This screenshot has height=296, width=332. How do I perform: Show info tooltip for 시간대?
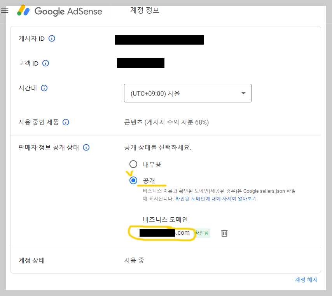44,88
